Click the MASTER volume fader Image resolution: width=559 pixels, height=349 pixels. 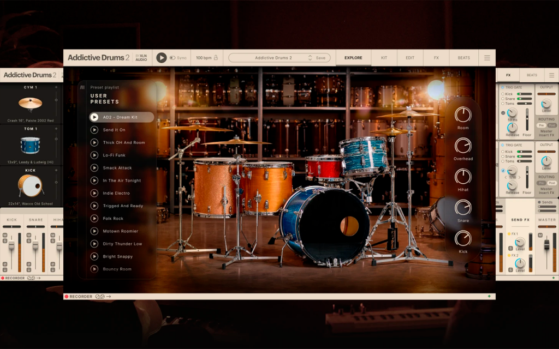coord(546,245)
